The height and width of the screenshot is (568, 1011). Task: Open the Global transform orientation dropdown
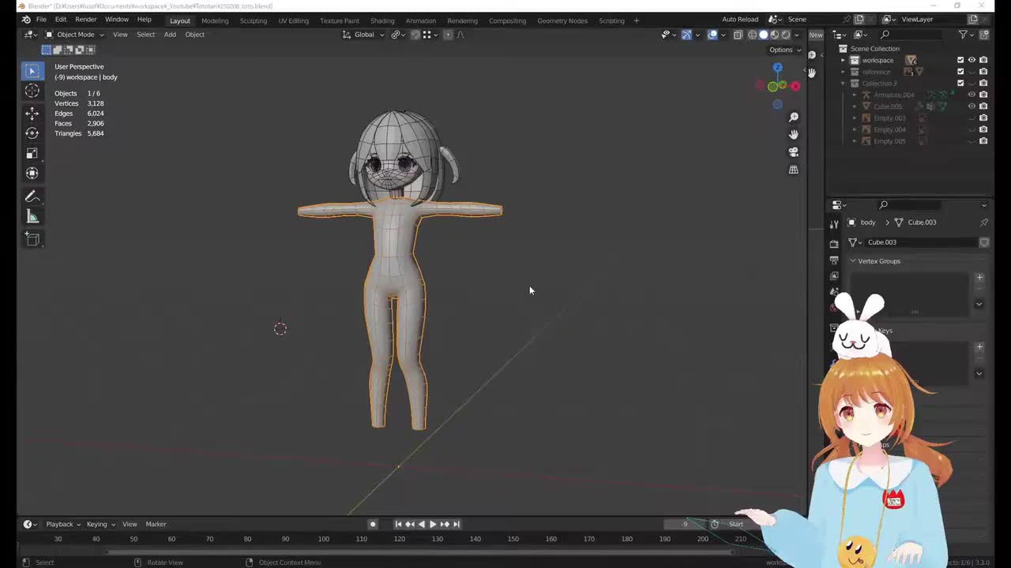[363, 35]
